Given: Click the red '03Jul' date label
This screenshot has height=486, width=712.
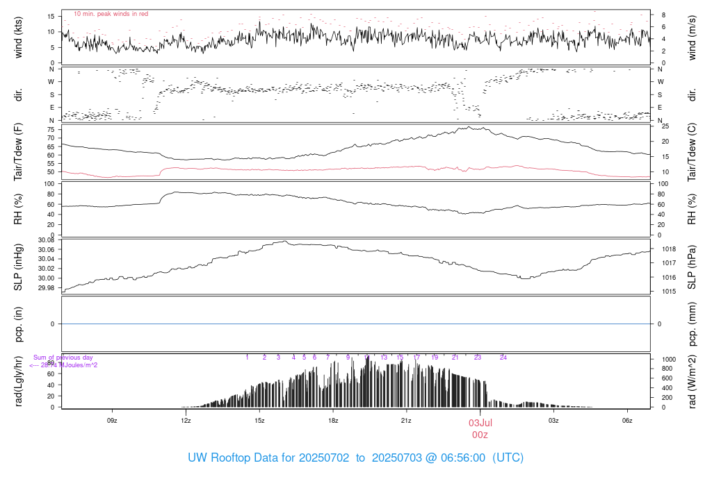Looking at the screenshot, I should (x=480, y=423).
